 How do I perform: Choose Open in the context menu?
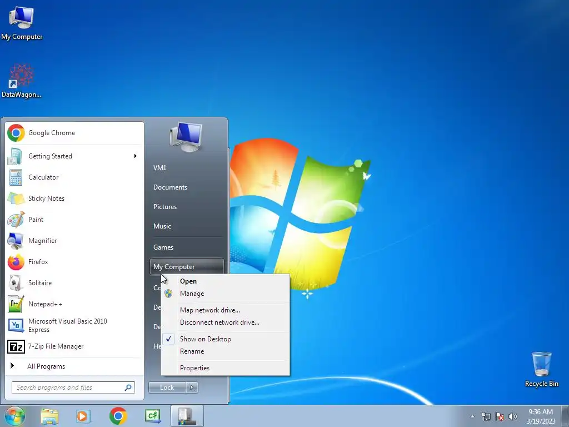[x=226, y=281]
